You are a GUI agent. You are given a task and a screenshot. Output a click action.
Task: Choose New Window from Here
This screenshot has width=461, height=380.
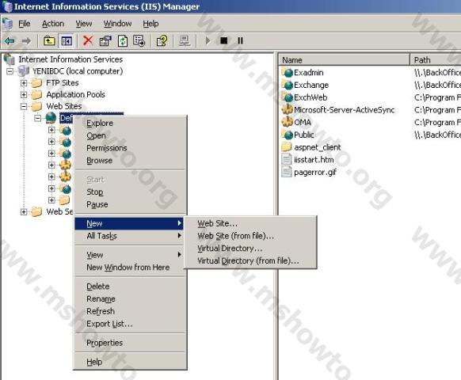point(129,267)
